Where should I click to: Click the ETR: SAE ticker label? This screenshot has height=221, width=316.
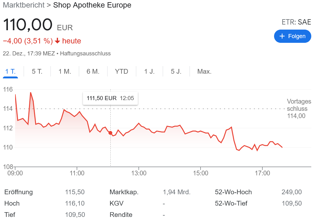[296, 22]
